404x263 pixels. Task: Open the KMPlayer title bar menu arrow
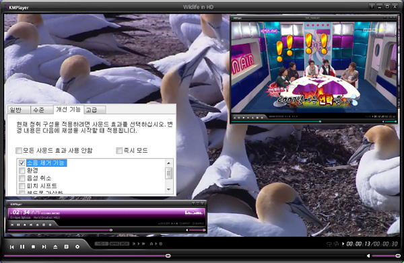point(372,7)
